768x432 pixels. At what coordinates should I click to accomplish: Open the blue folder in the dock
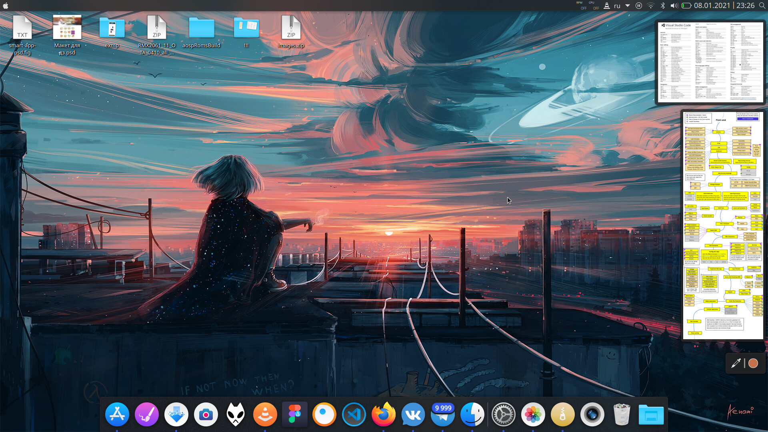click(651, 414)
